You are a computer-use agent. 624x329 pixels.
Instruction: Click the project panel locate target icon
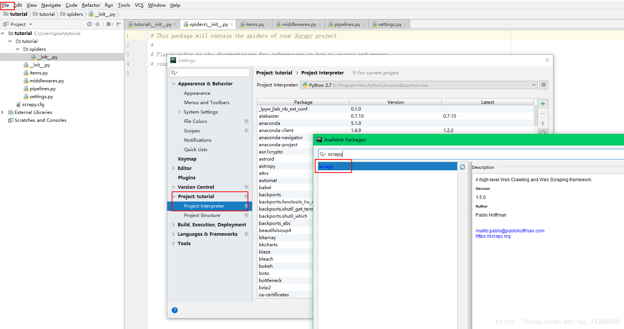(89, 24)
